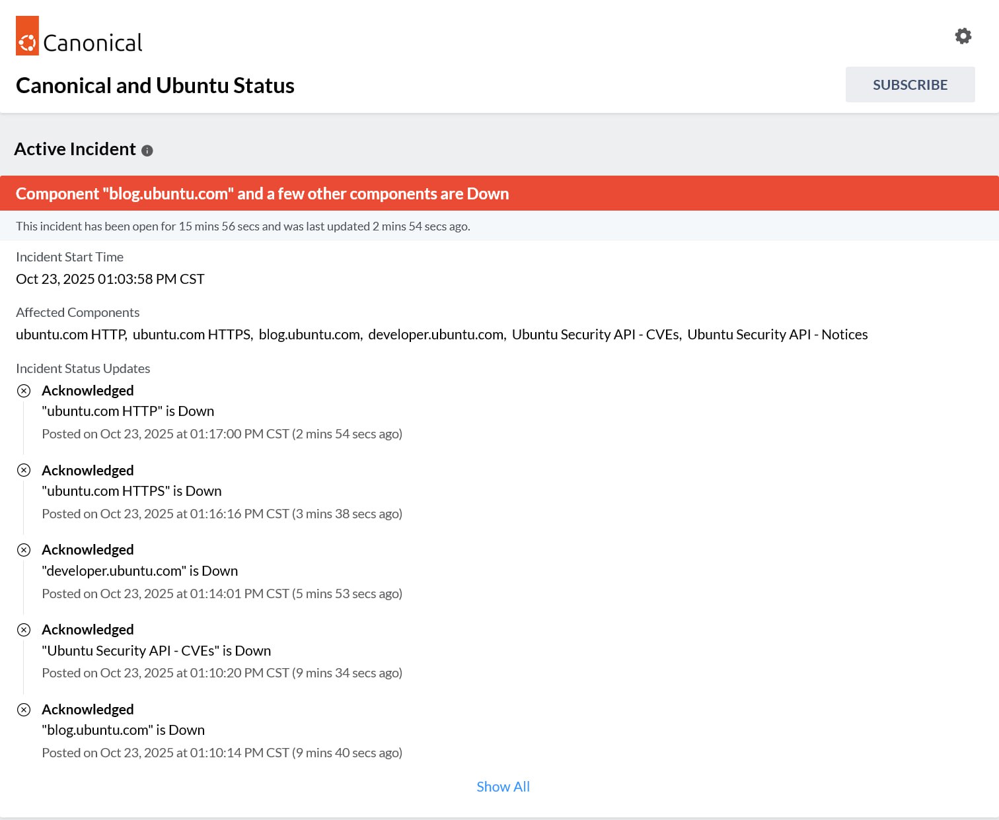Image resolution: width=999 pixels, height=820 pixels.
Task: Click status icon beside Security API CVEs update
Action: point(24,630)
